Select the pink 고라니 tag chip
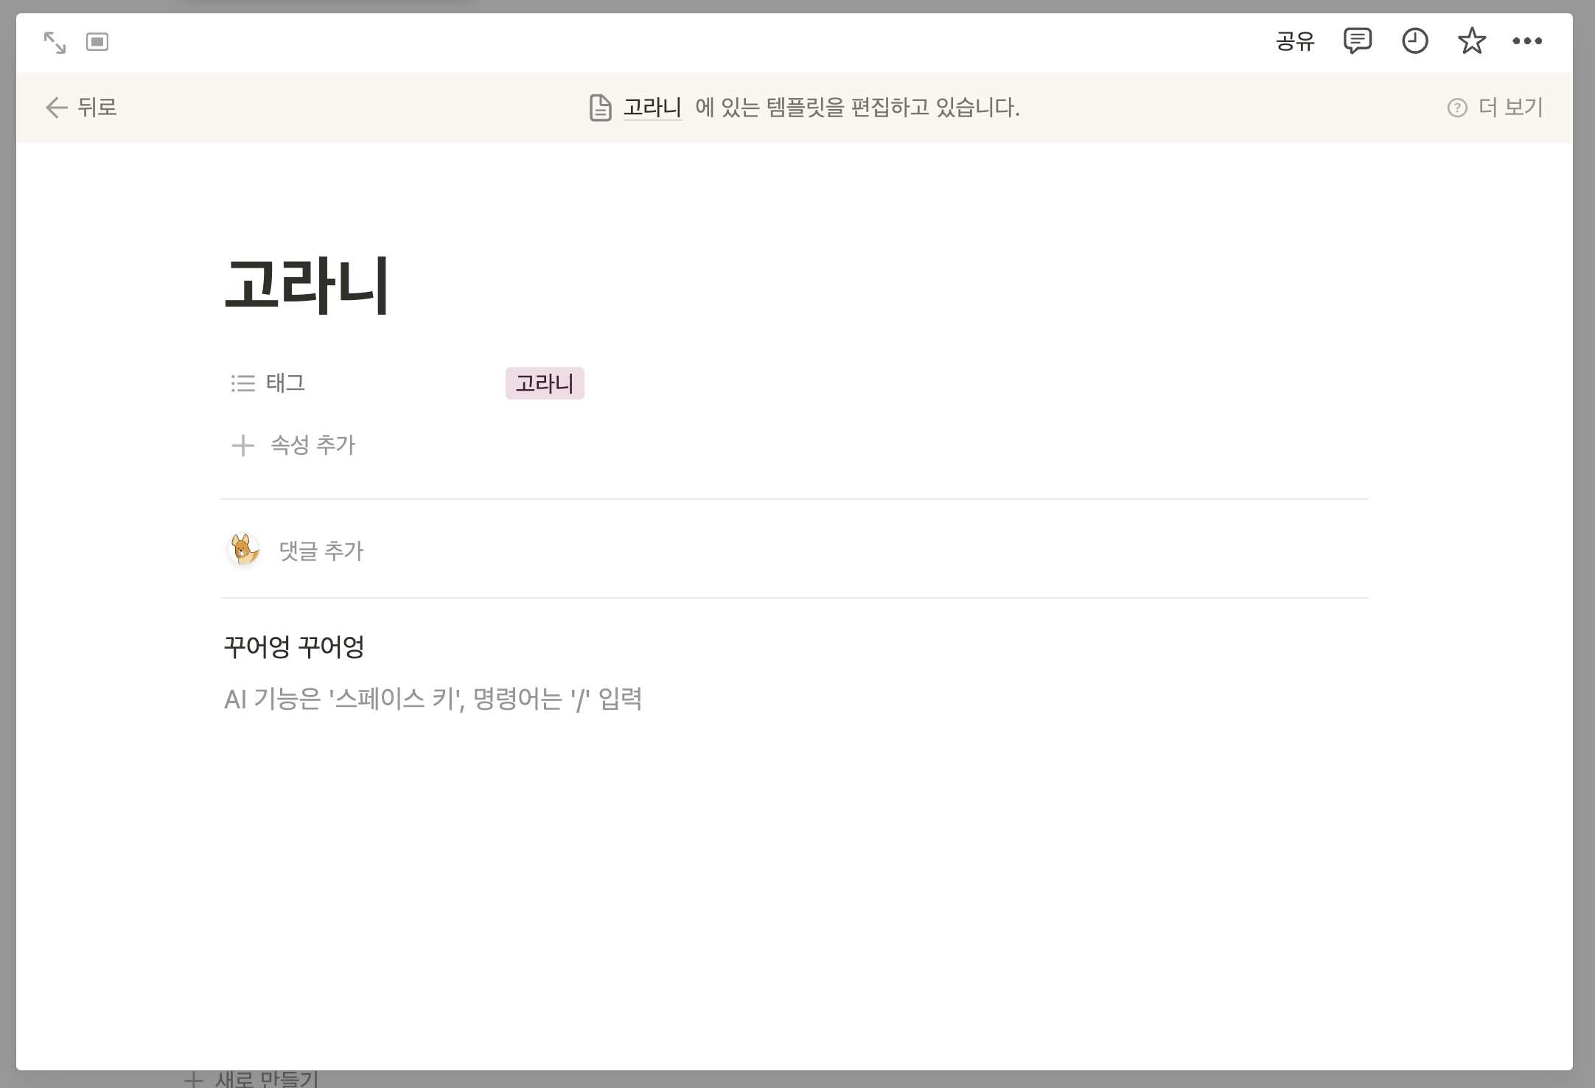Image resolution: width=1595 pixels, height=1088 pixels. point(544,383)
